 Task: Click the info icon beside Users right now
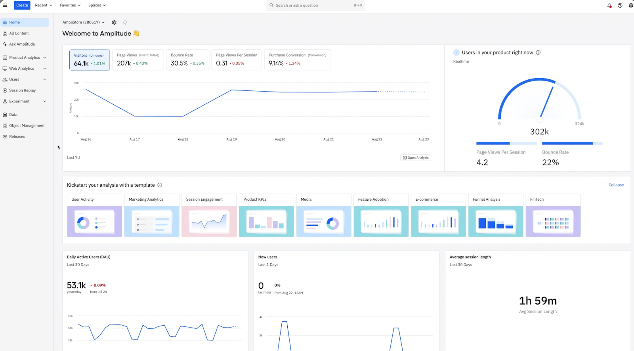(x=538, y=52)
